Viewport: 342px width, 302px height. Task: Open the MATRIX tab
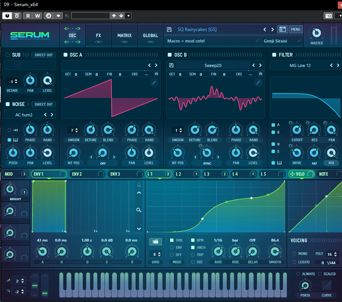click(x=124, y=36)
